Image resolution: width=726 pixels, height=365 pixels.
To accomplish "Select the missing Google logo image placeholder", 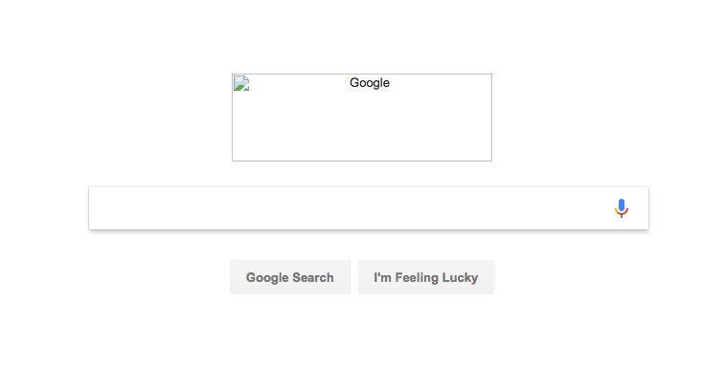I will tap(362, 118).
